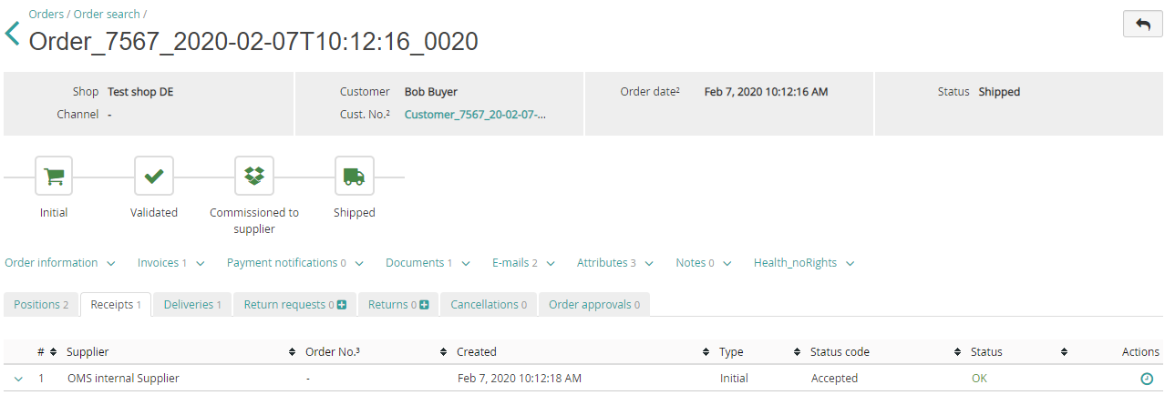This screenshot has width=1175, height=395.
Task: Switch to the Positions tab
Action: point(41,305)
